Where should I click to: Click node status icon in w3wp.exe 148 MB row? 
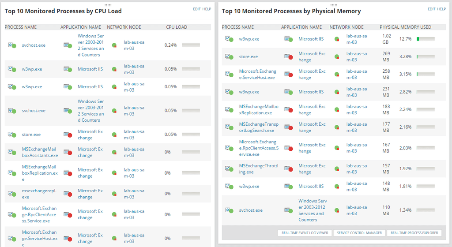pos(337,187)
